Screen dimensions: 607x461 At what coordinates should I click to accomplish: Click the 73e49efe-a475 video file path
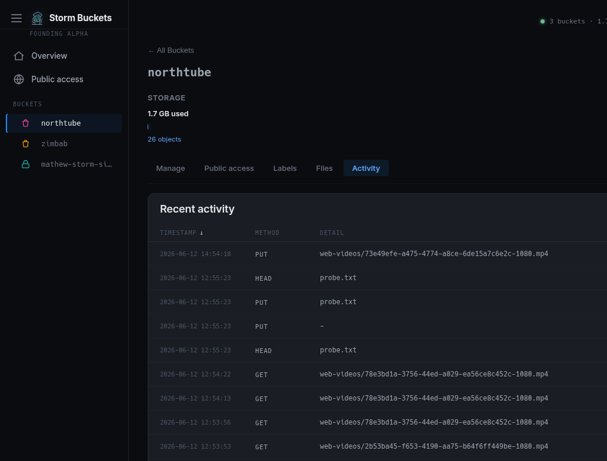click(x=433, y=254)
